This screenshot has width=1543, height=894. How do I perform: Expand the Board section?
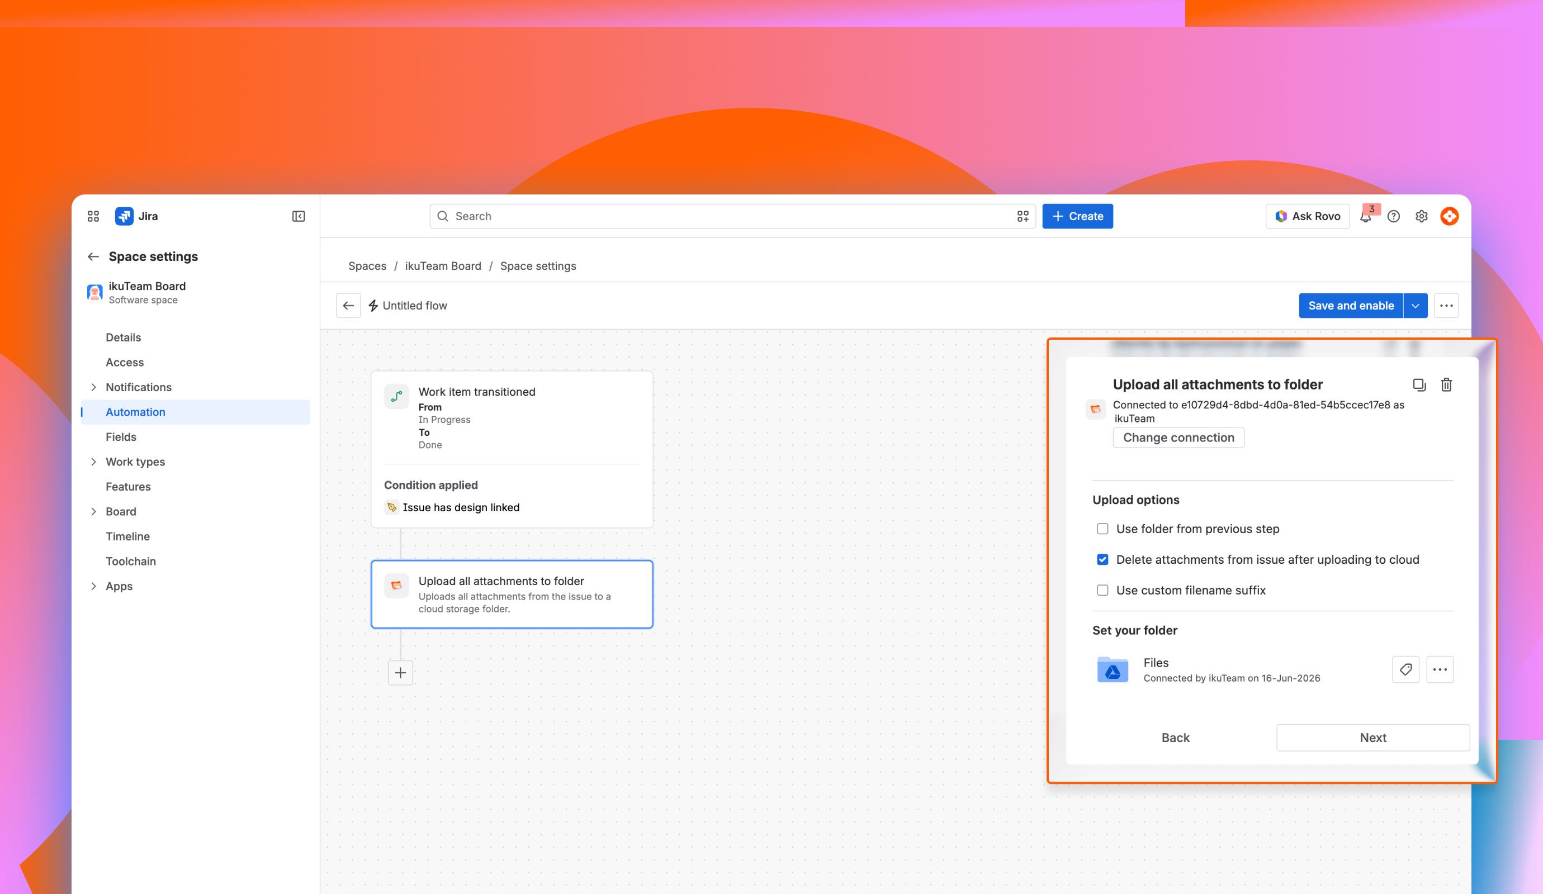pyautogui.click(x=93, y=512)
